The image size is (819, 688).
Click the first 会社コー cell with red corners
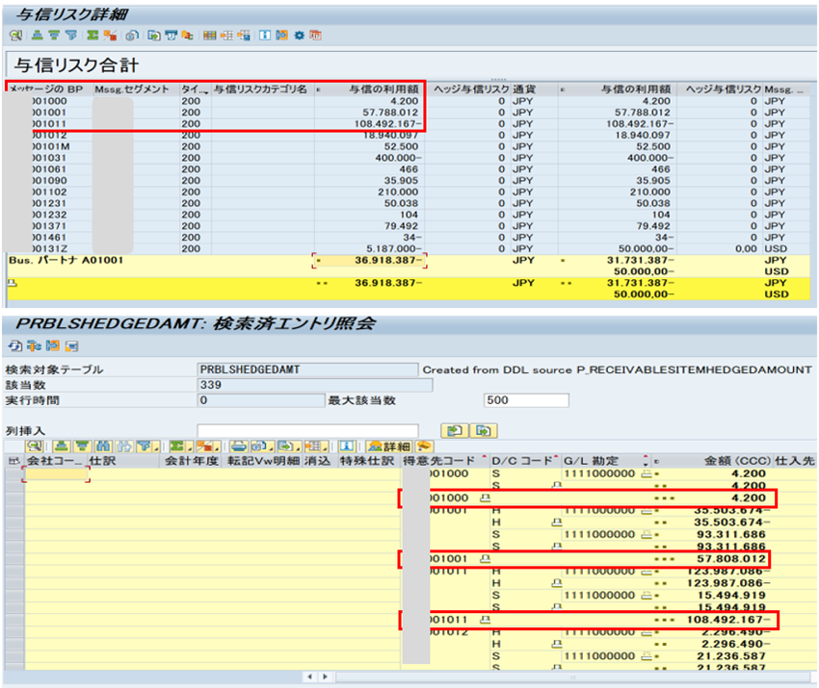(57, 474)
